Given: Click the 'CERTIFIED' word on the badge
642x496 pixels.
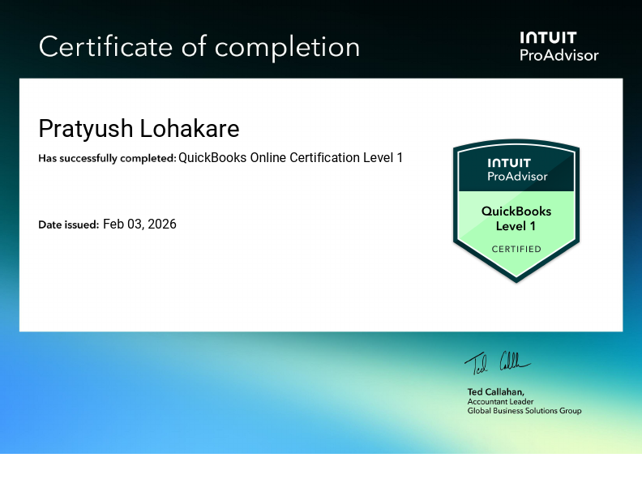Looking at the screenshot, I should click(516, 249).
